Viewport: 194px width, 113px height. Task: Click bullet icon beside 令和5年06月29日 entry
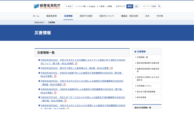coord(39,106)
